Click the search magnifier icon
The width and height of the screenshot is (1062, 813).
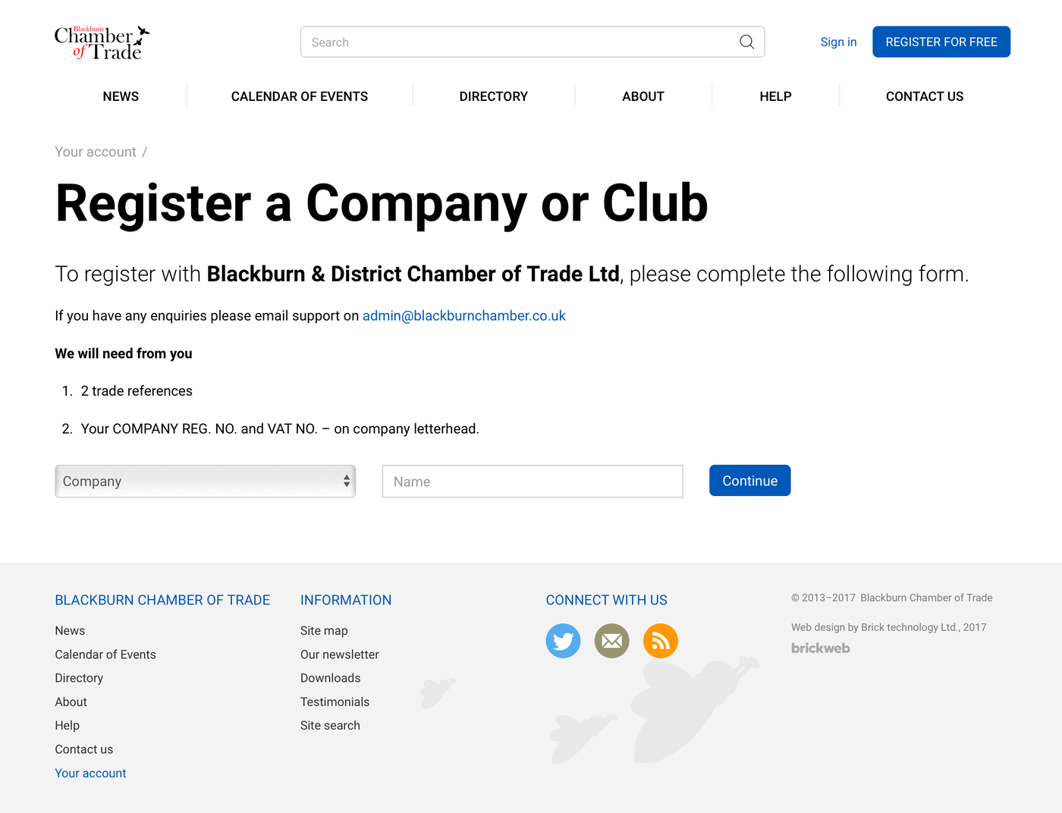(746, 42)
